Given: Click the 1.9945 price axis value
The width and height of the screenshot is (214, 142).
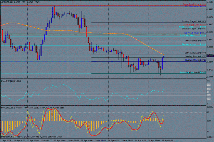Looking at the screenshot, I should click(x=210, y=17).
